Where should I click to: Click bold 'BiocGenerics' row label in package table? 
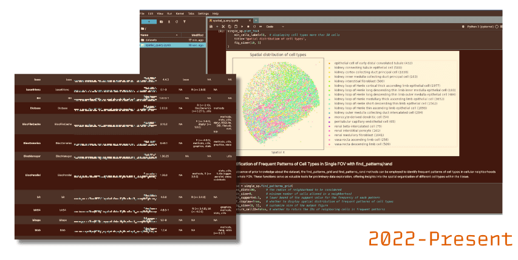32,143
